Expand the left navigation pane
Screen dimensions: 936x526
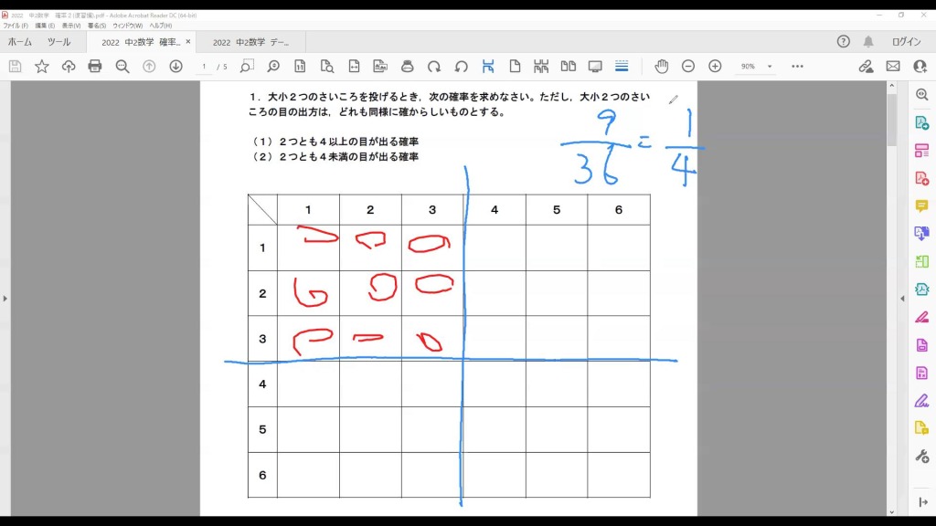coord(5,299)
